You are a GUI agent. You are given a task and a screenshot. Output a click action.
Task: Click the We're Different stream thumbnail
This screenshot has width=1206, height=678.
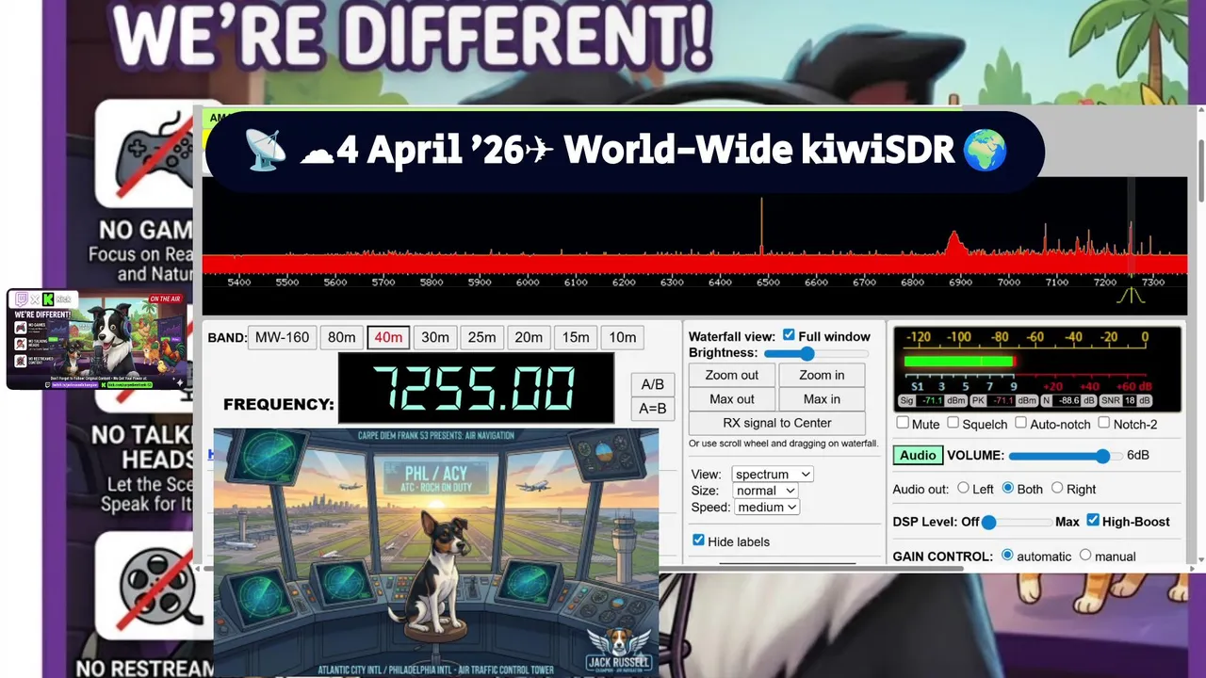pos(96,339)
